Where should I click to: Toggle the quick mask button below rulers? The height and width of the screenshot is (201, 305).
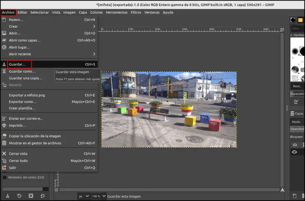56,190
